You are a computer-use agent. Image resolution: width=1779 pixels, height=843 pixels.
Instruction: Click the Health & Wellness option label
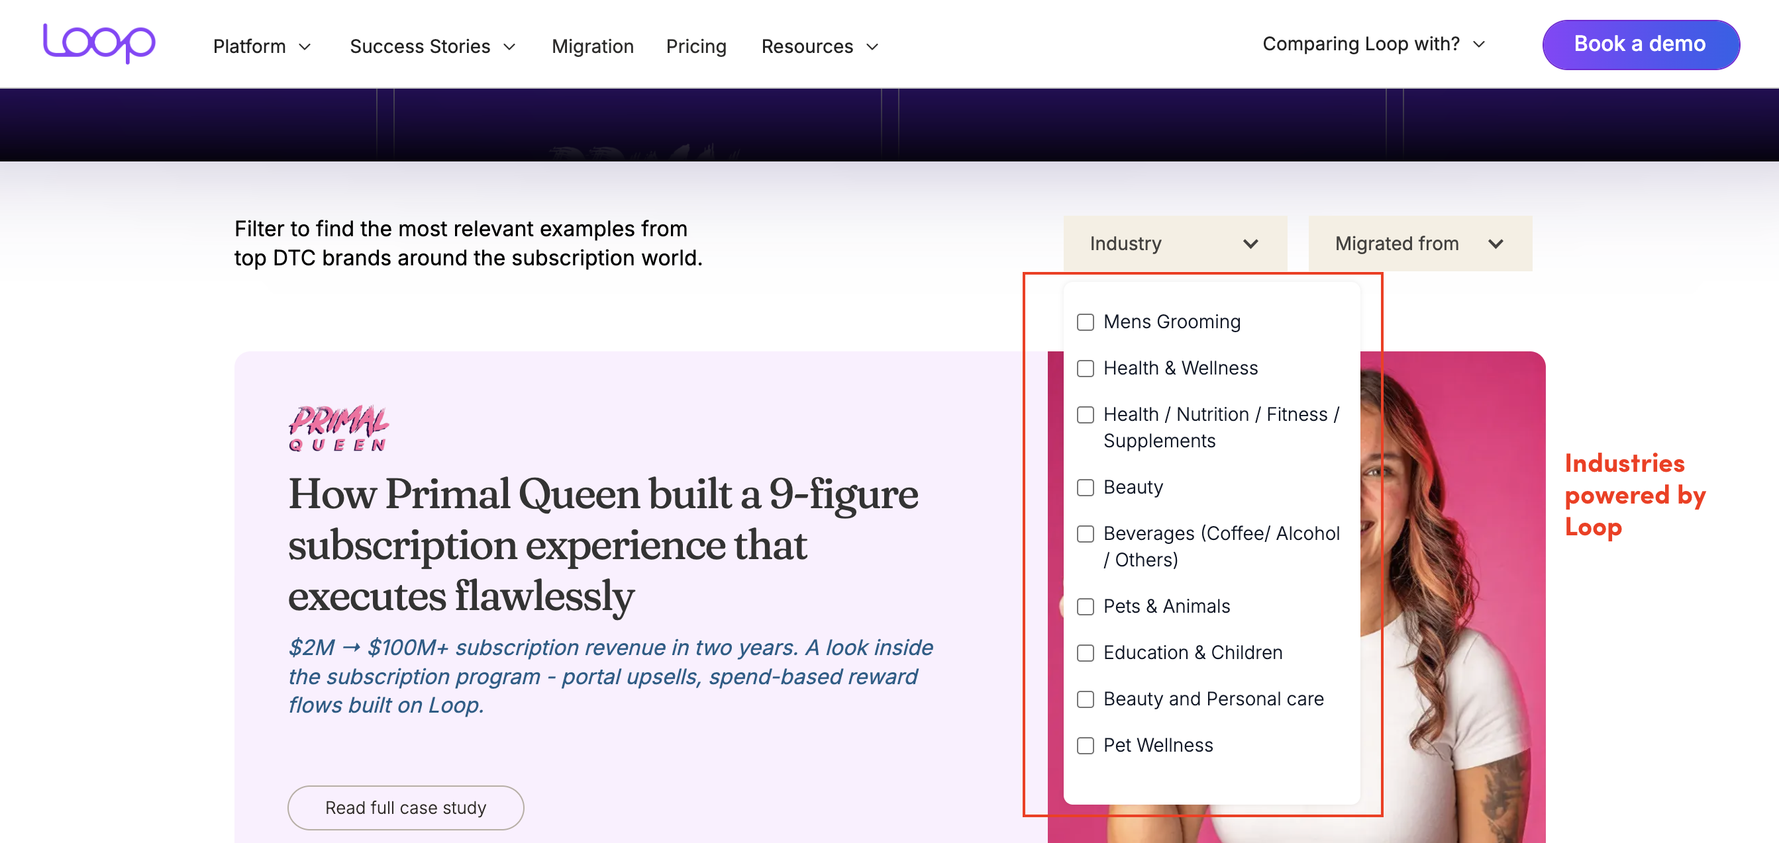(x=1180, y=368)
